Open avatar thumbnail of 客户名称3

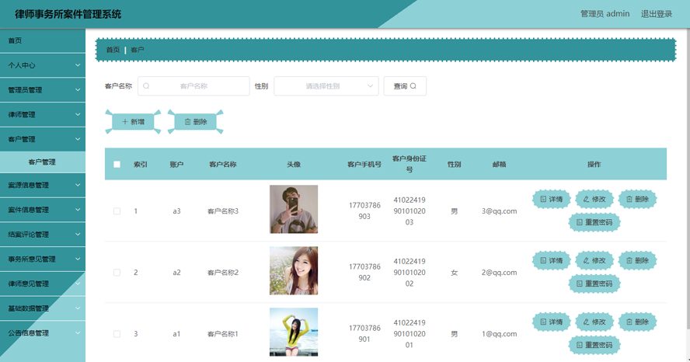tap(294, 209)
